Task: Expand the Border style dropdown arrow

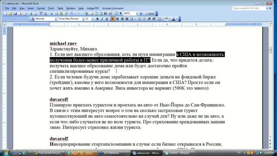Action: click(163, 19)
